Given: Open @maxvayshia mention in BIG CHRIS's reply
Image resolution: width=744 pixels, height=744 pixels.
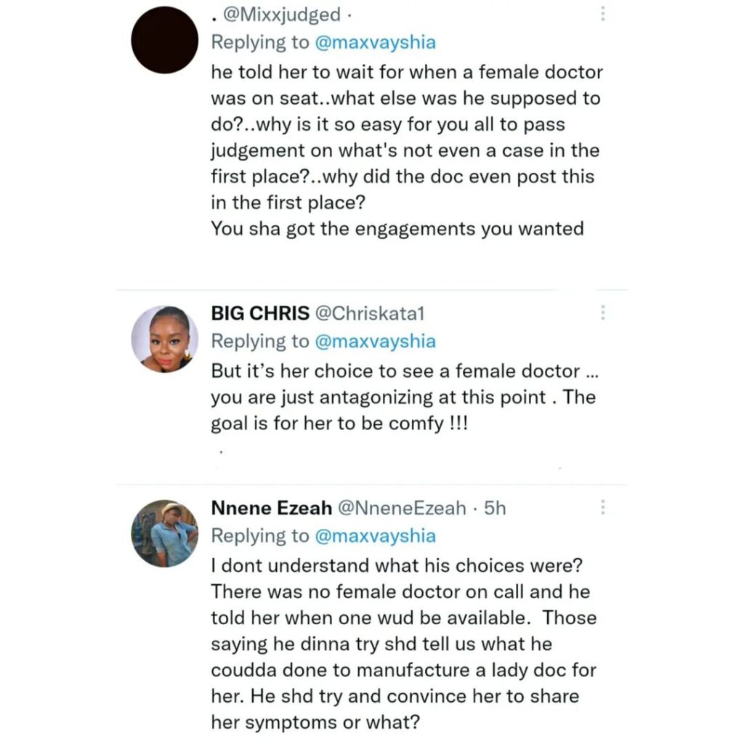Looking at the screenshot, I should 375,341.
